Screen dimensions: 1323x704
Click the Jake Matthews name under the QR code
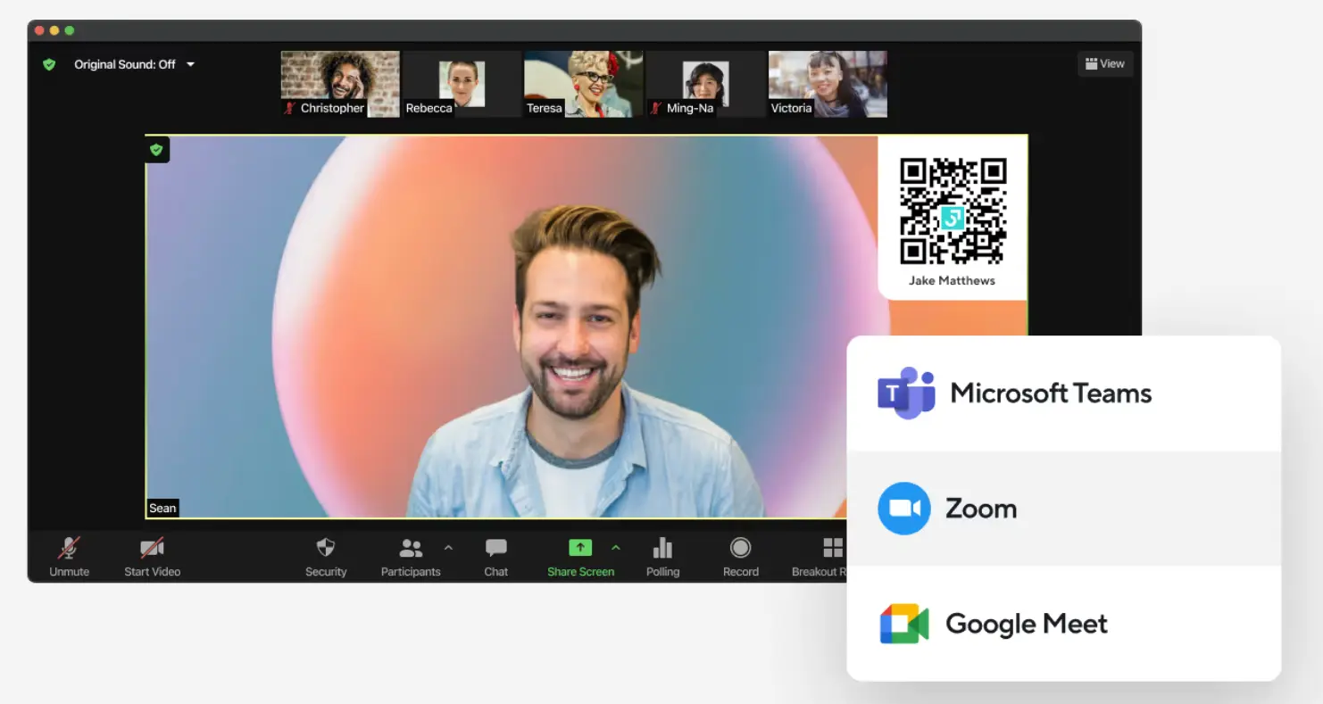click(952, 280)
